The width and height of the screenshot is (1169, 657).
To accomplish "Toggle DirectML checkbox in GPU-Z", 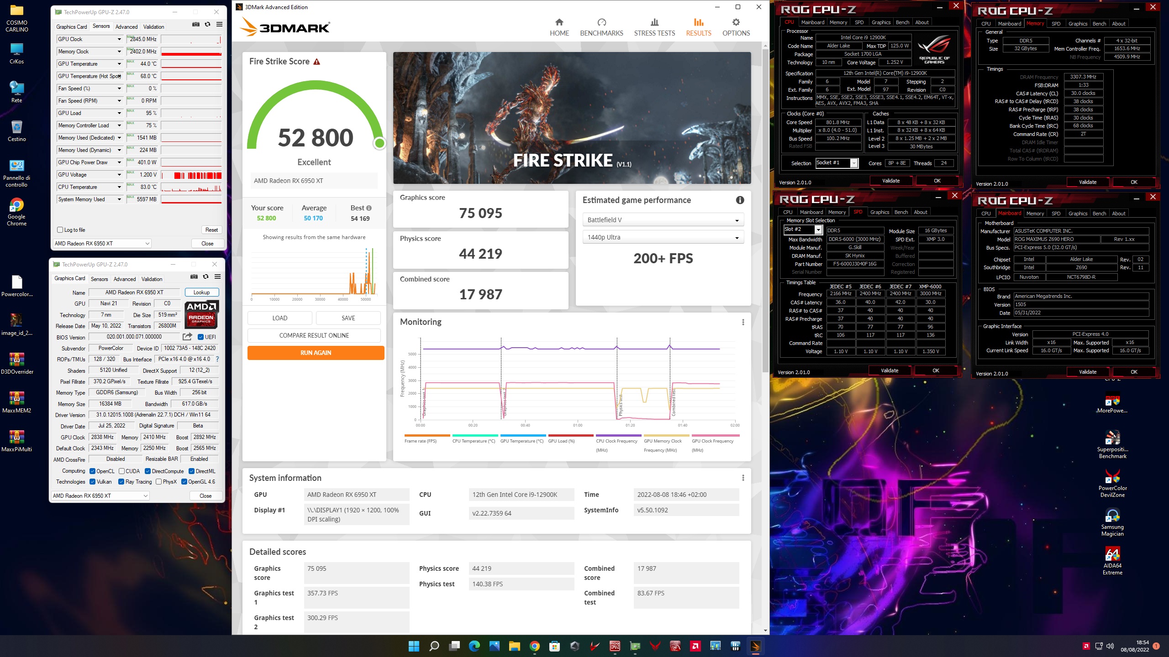I will [191, 471].
